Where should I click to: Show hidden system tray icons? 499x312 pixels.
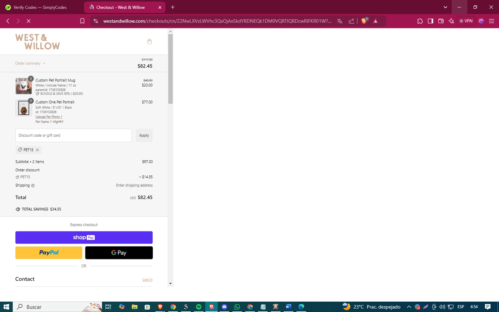point(409,307)
